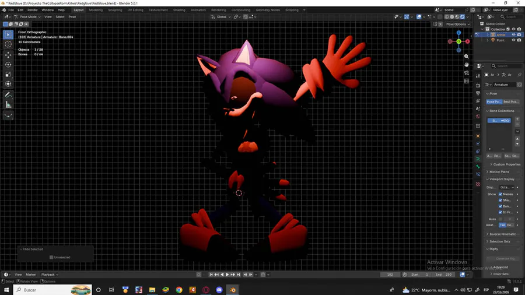Switch to the Modeling workspace tab
The image size is (525, 295).
(x=96, y=10)
